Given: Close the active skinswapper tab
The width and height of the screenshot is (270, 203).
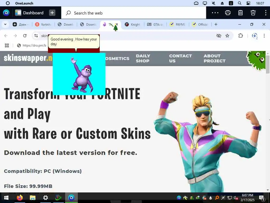Looking at the screenshot, I should tap(117, 24).
